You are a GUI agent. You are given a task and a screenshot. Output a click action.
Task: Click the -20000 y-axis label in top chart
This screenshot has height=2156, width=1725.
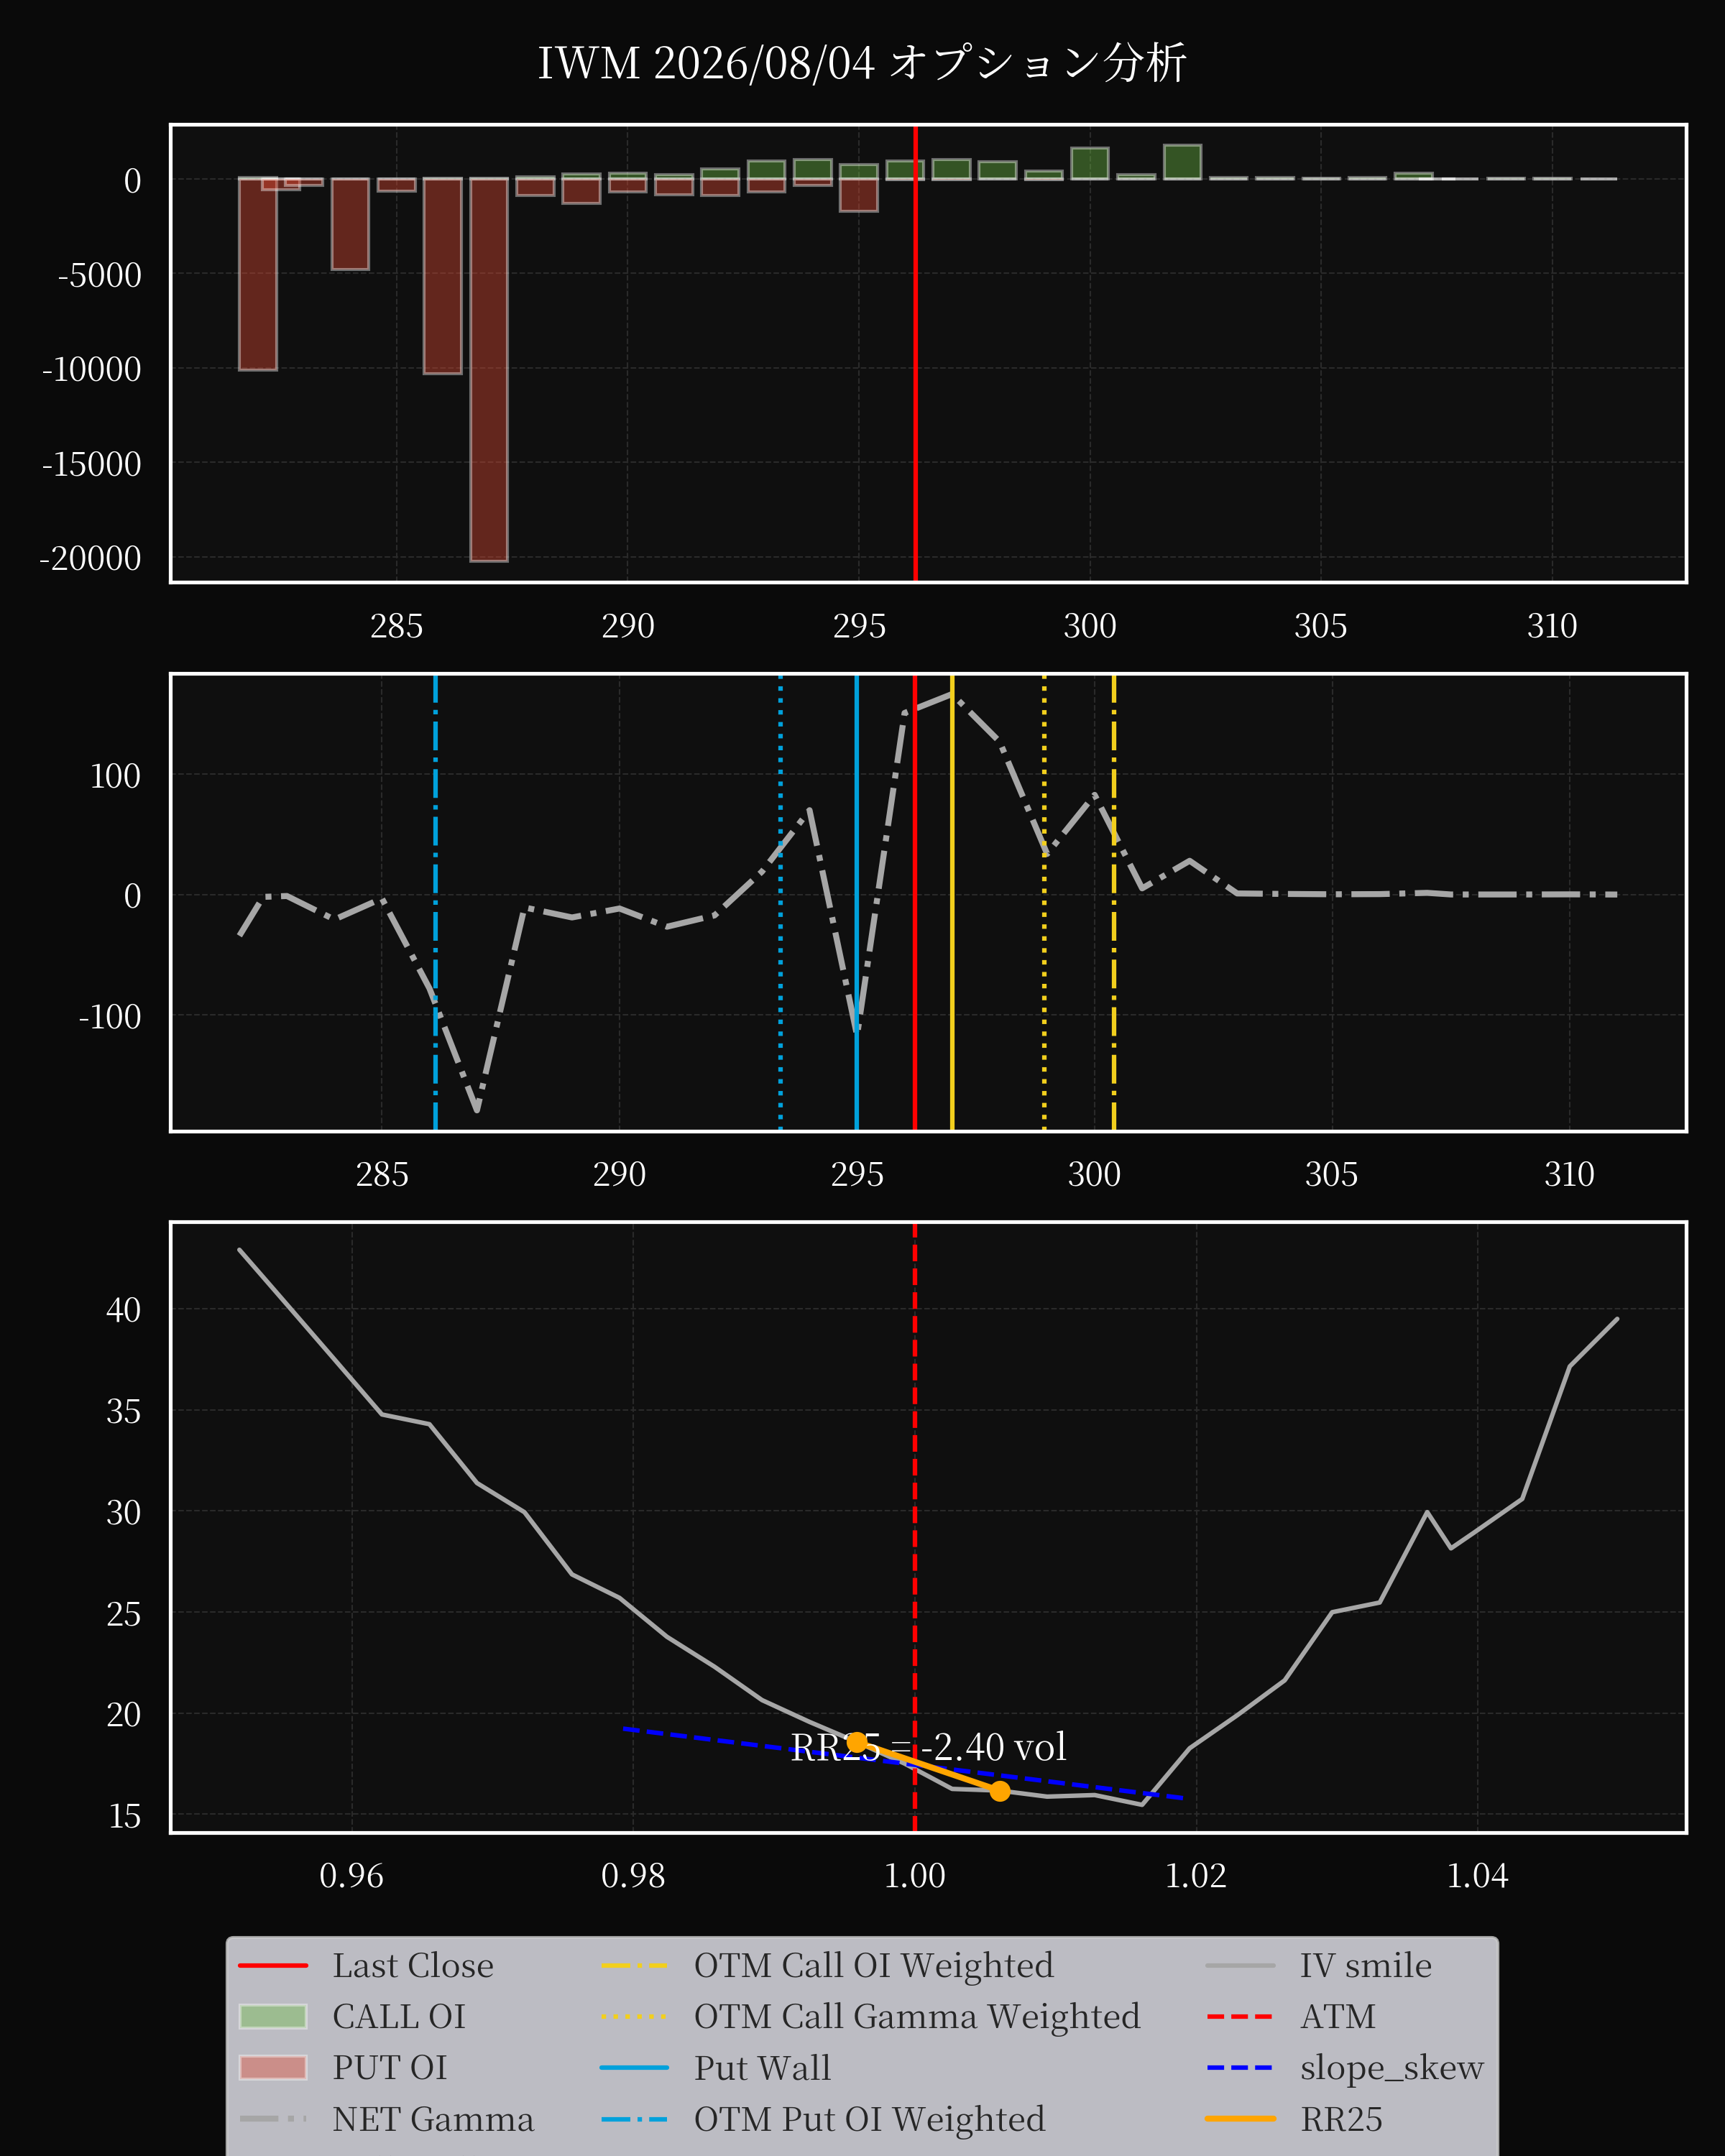90,558
